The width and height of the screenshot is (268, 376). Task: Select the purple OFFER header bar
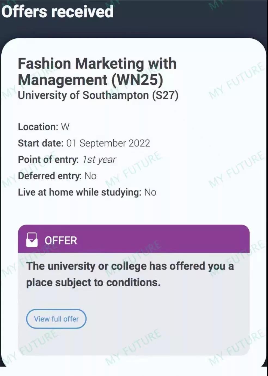click(134, 239)
